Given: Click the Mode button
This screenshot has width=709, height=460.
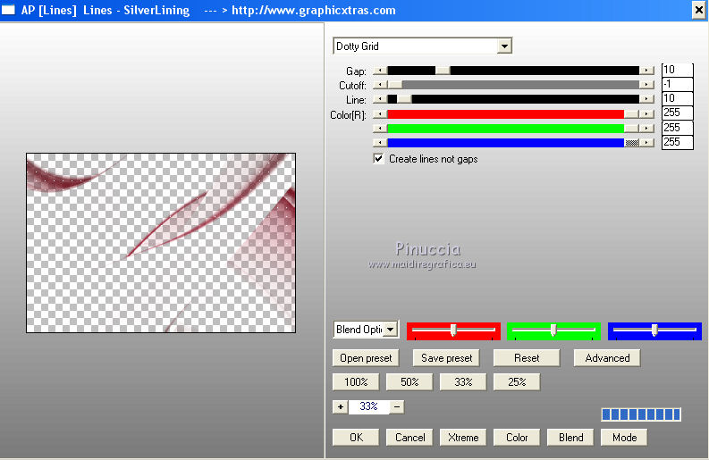Looking at the screenshot, I should point(624,438).
